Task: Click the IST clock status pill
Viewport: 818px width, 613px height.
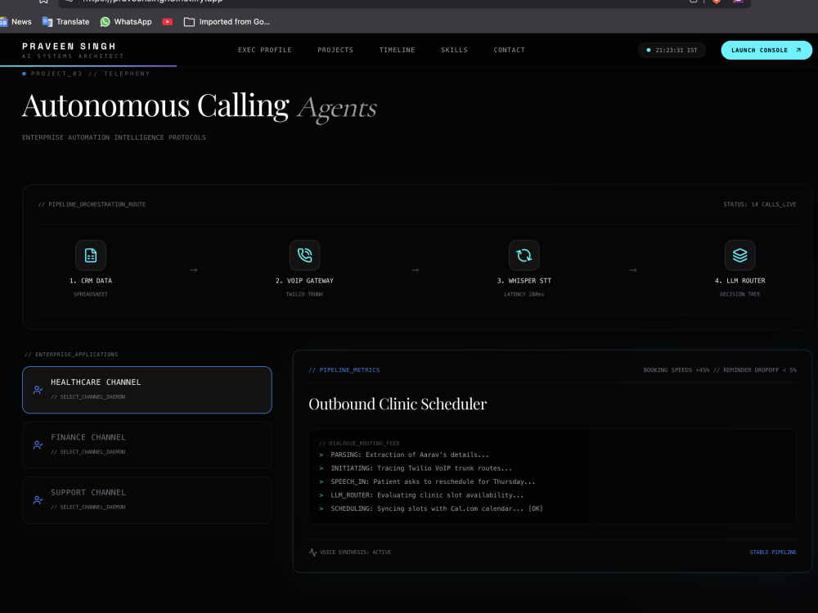Action: pos(672,50)
